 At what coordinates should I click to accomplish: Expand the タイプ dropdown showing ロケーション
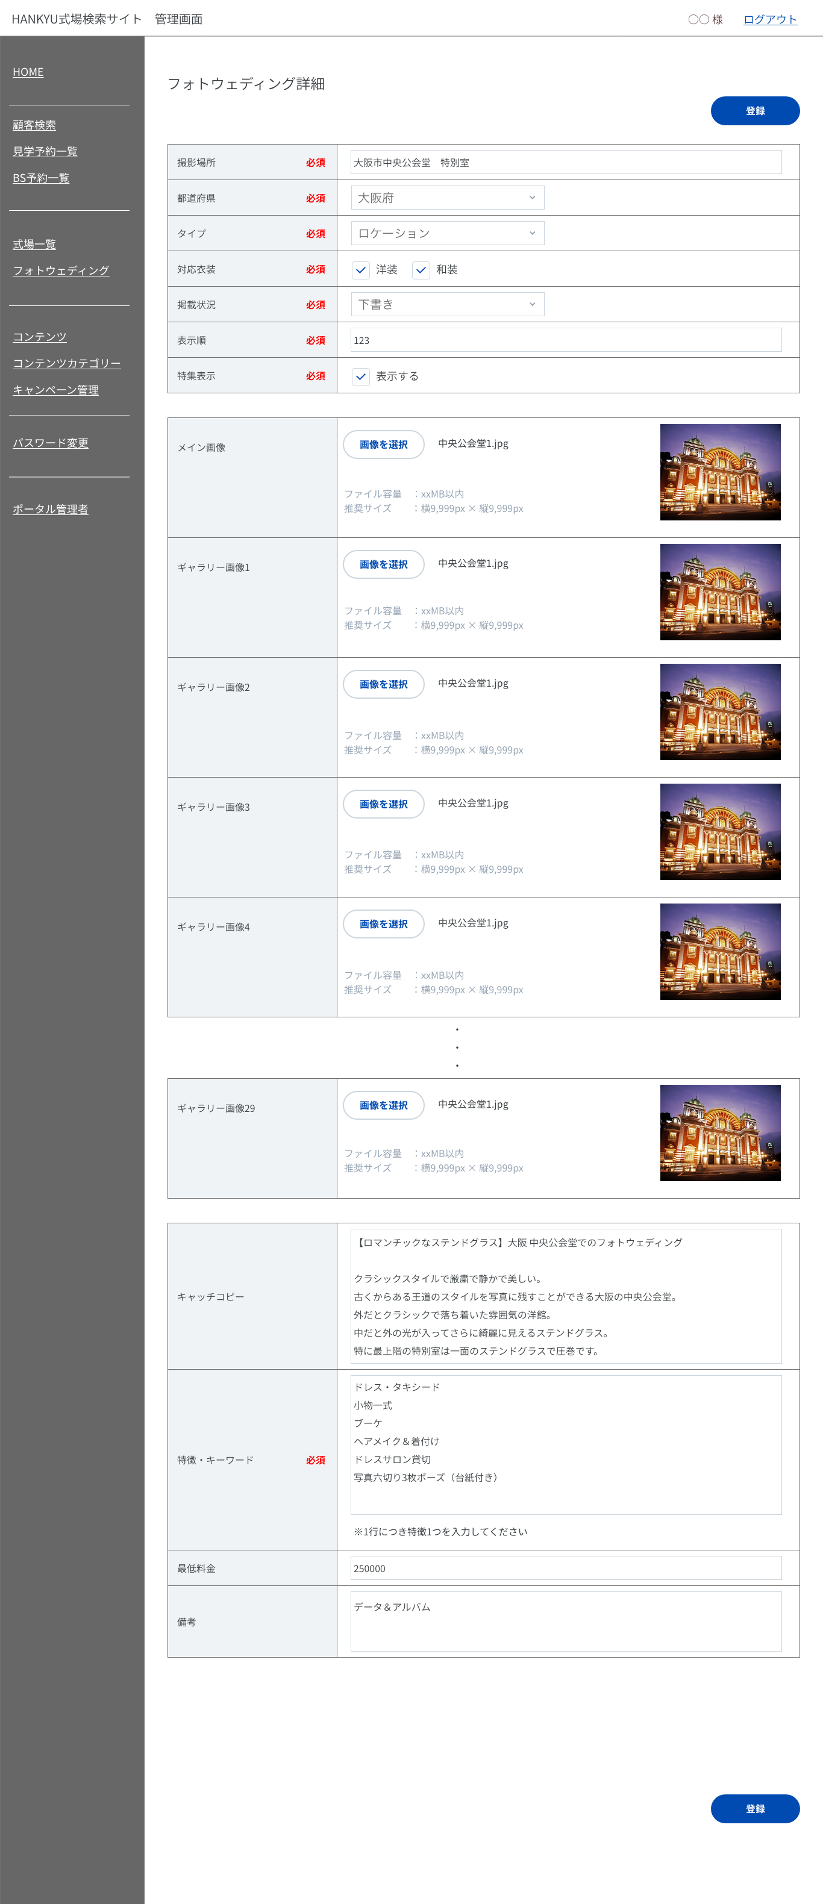pos(446,234)
